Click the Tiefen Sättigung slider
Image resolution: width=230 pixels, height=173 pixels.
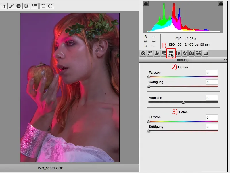[x=183, y=131]
